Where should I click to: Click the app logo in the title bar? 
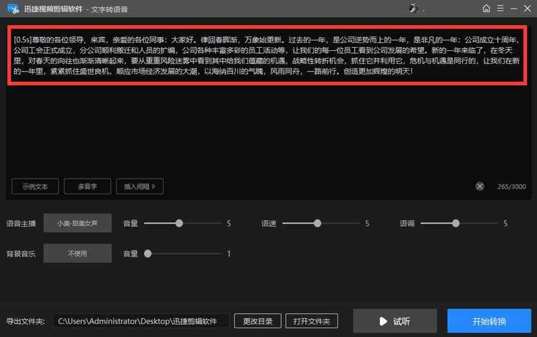click(x=13, y=8)
